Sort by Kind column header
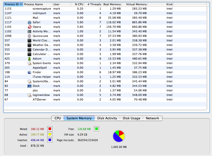This screenshot has height=156, width=212. click(x=160, y=4)
